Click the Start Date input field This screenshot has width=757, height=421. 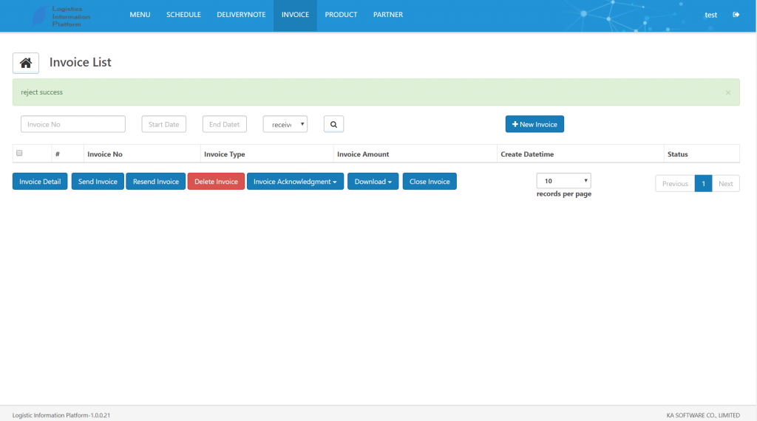(163, 124)
